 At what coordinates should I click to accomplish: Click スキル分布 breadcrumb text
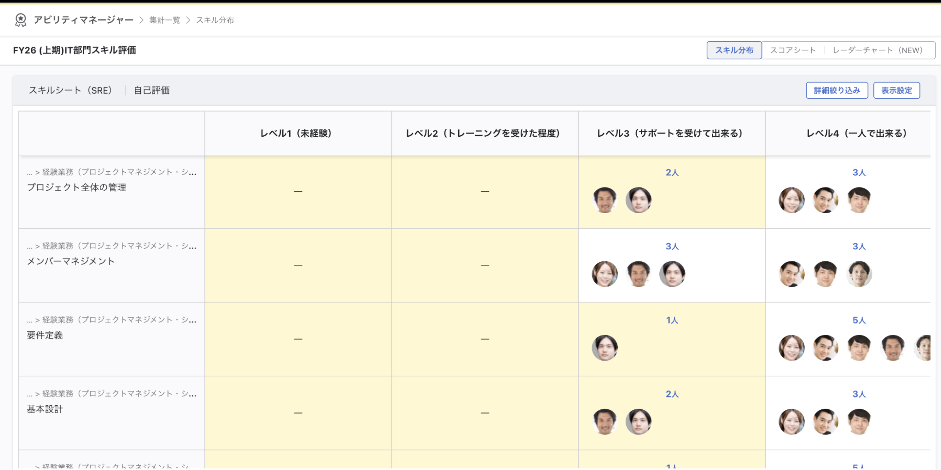point(215,20)
